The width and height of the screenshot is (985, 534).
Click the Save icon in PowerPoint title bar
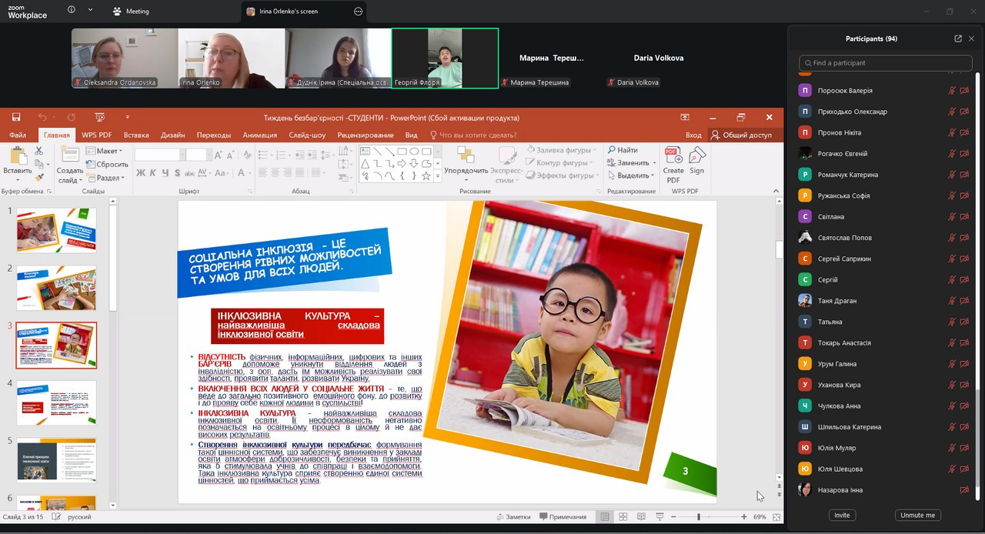pyautogui.click(x=16, y=118)
